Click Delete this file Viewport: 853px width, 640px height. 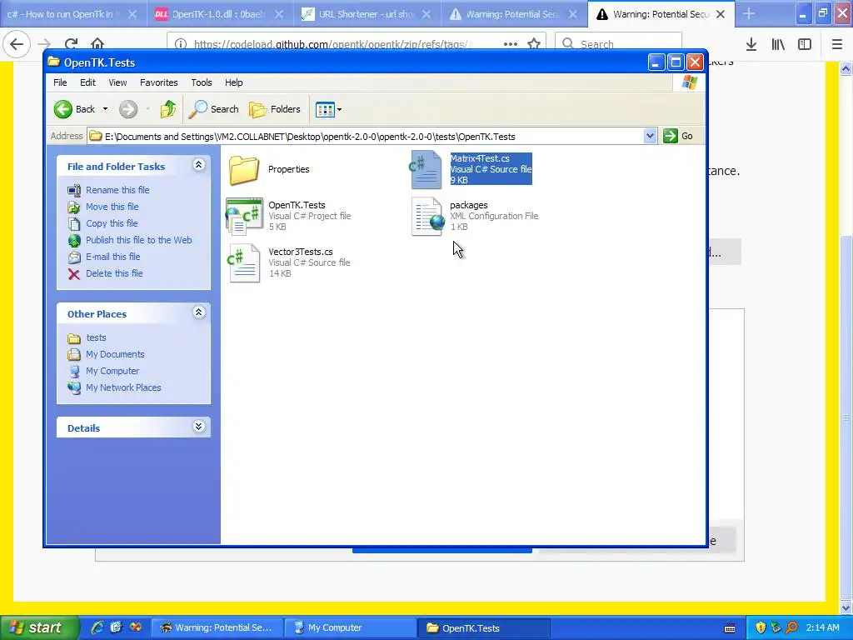[114, 273]
